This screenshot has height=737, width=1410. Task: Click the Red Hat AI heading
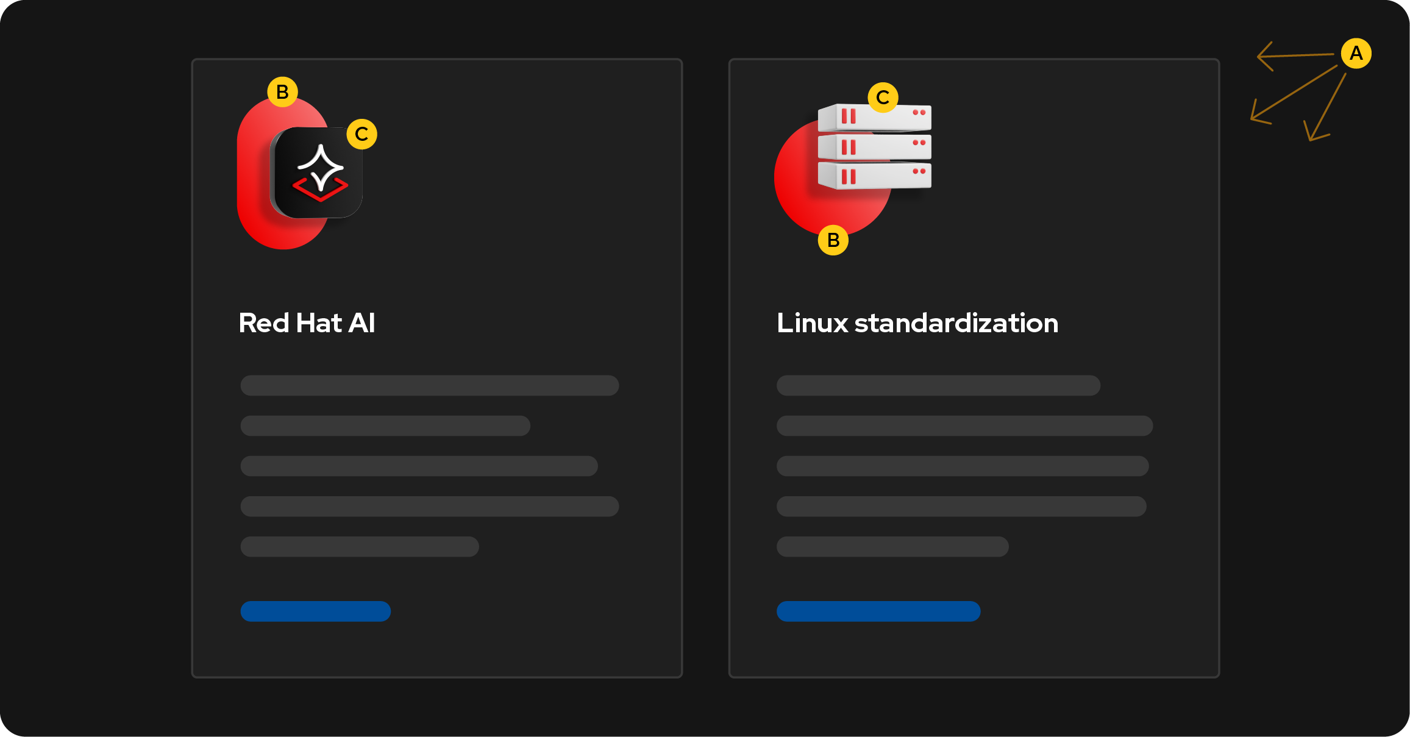307,323
